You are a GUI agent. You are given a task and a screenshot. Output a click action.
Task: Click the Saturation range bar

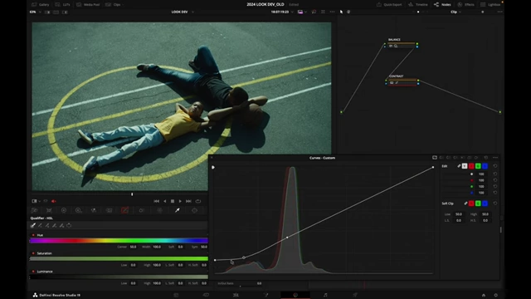(x=119, y=258)
